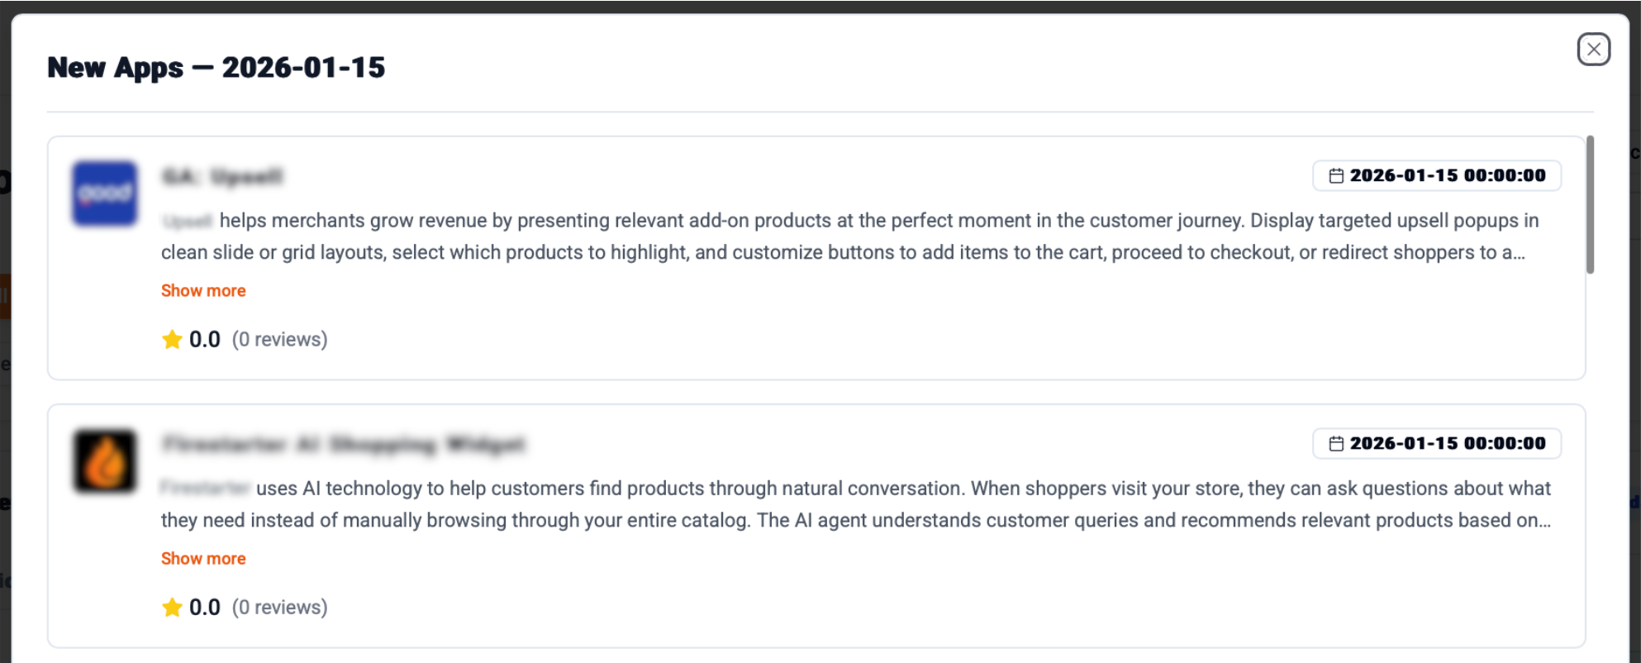Screen dimensions: 1641x663
Task: Click "(0 reviews)" on the AI shopping widget card
Action: click(x=279, y=608)
